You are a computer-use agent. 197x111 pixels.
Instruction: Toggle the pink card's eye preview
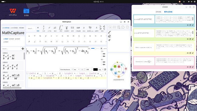[188, 67]
